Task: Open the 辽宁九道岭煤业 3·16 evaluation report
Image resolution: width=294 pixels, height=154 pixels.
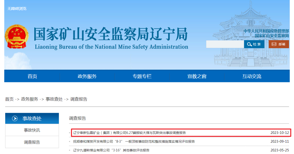Action: click(x=111, y=150)
